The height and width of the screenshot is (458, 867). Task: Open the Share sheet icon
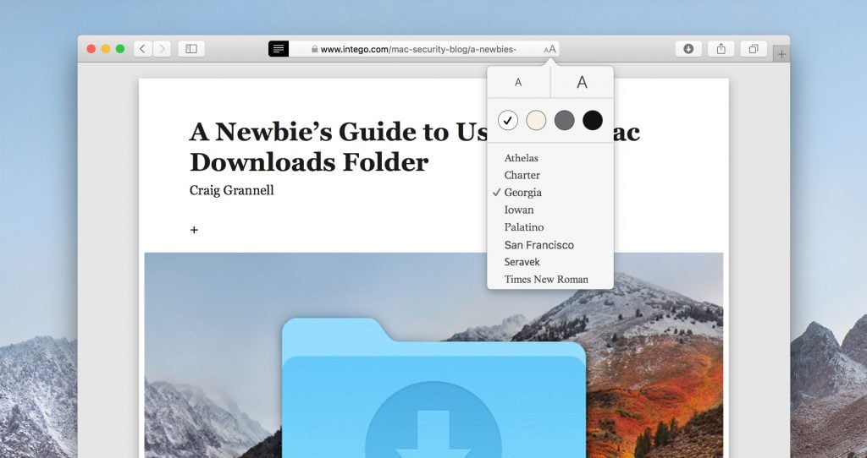point(721,49)
